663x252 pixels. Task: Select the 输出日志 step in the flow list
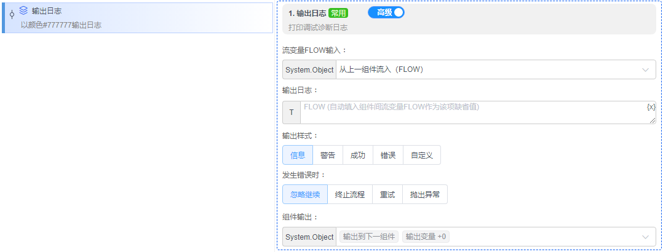137,18
